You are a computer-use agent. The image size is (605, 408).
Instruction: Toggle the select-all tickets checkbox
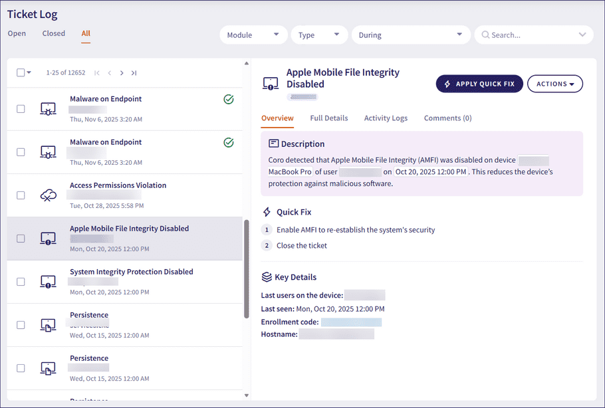(21, 73)
